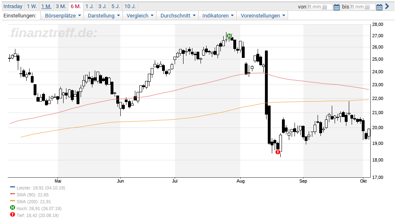Image resolution: width=397 pixels, height=219 pixels.
Task: Click the 28,00 price axis label
Action: pyautogui.click(x=378, y=25)
